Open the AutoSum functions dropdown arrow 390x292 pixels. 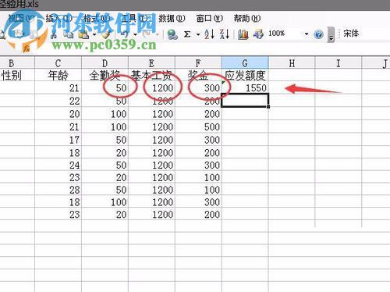[198, 34]
